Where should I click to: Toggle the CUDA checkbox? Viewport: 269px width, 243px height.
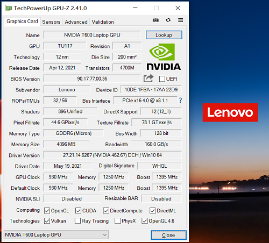click(x=78, y=211)
